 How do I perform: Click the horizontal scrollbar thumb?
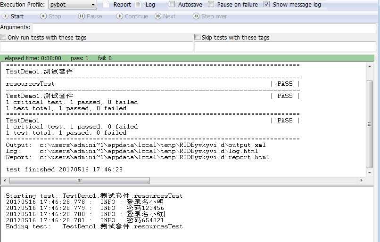[80, 180]
